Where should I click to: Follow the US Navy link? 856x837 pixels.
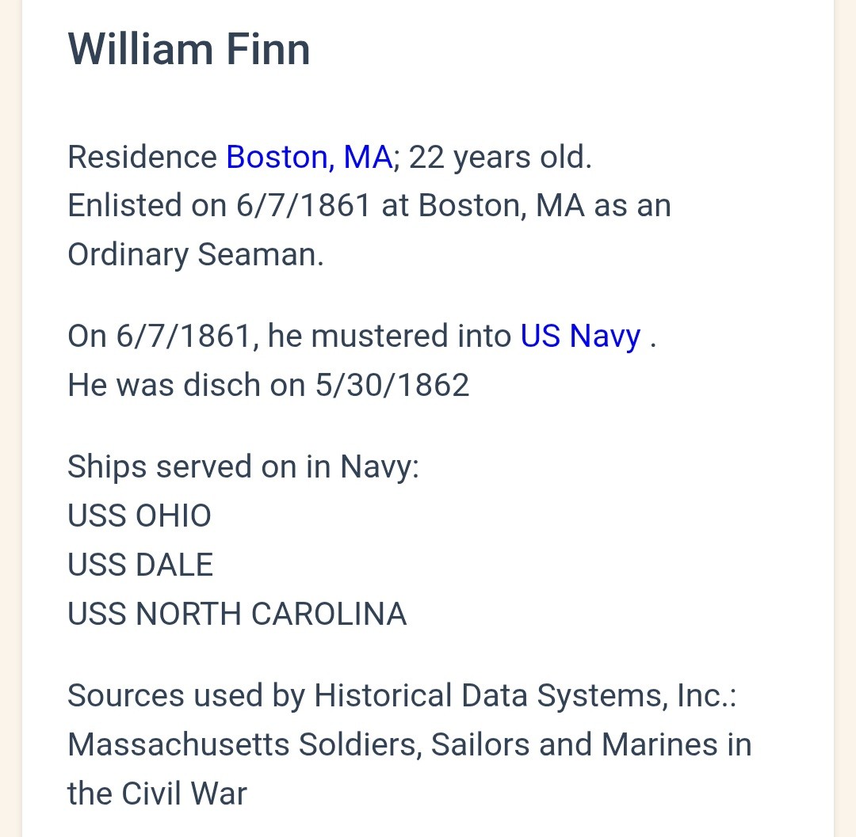pyautogui.click(x=580, y=336)
